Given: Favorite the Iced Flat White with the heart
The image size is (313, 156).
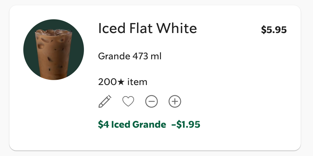Looking at the screenshot, I should [128, 102].
